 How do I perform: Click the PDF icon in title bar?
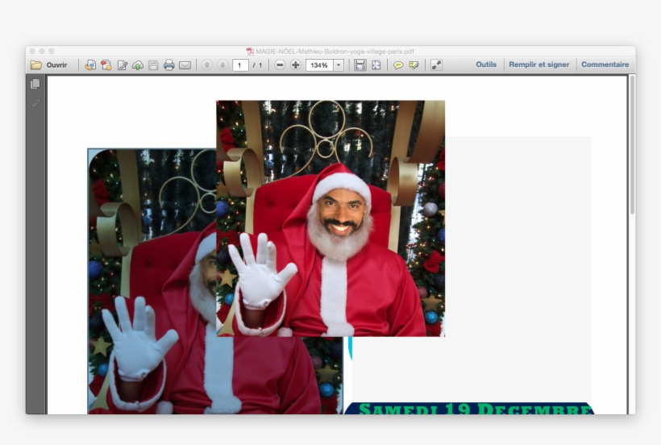pyautogui.click(x=250, y=52)
